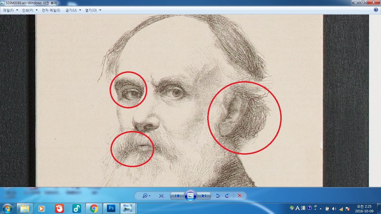
Task: Toggle Korean/English input mode (A)
Action: coord(297,208)
